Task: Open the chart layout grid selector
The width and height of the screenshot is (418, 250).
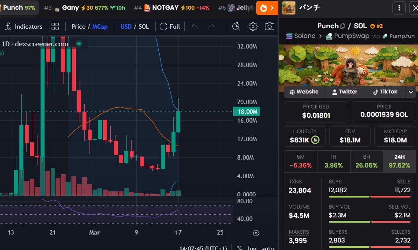Action: click(55, 26)
